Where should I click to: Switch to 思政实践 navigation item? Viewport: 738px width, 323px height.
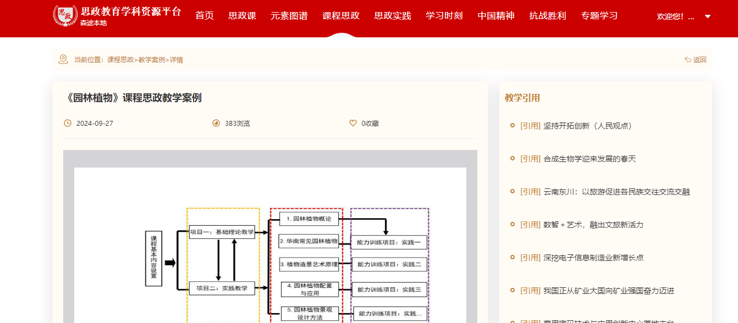point(393,15)
